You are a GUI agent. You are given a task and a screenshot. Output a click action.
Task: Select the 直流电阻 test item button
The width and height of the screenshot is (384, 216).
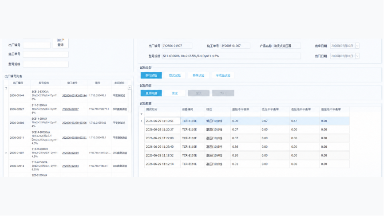point(151,93)
